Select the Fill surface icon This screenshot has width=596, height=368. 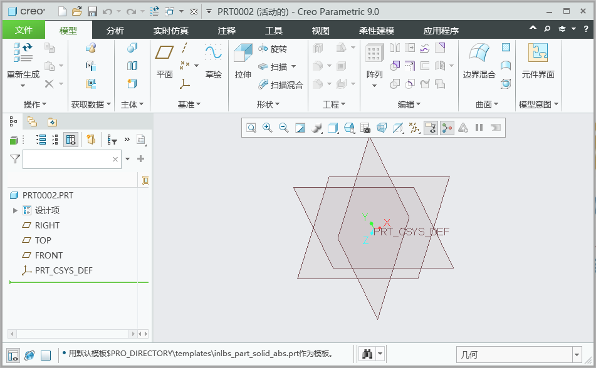click(x=506, y=47)
